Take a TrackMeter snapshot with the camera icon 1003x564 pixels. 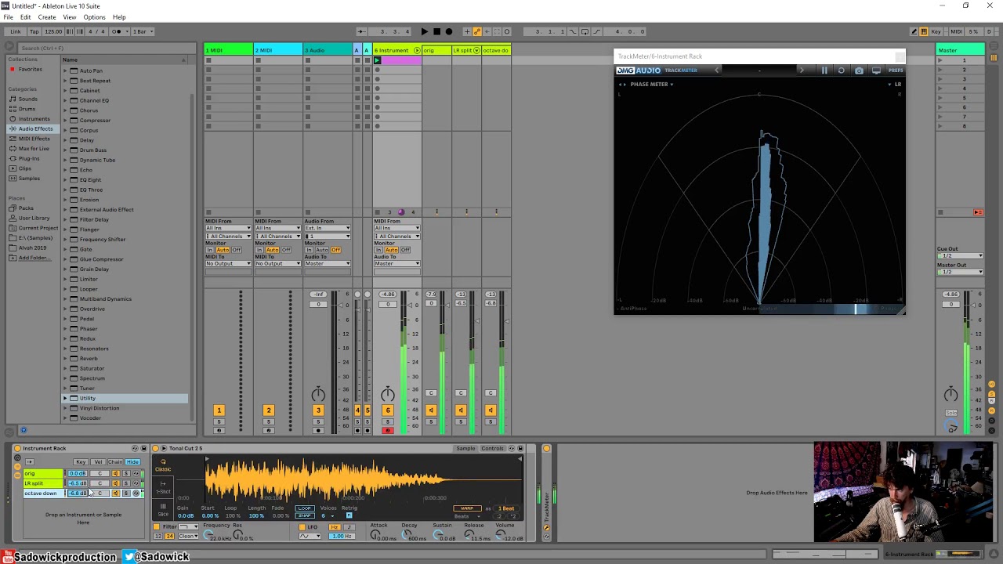(x=859, y=70)
